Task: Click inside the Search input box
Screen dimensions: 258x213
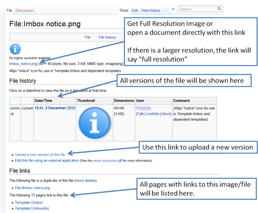Action: 197,9
